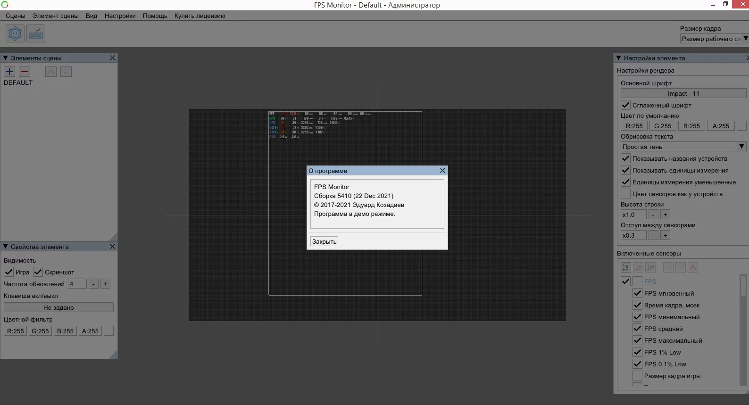Increase Высота строки with plus button

click(x=666, y=215)
